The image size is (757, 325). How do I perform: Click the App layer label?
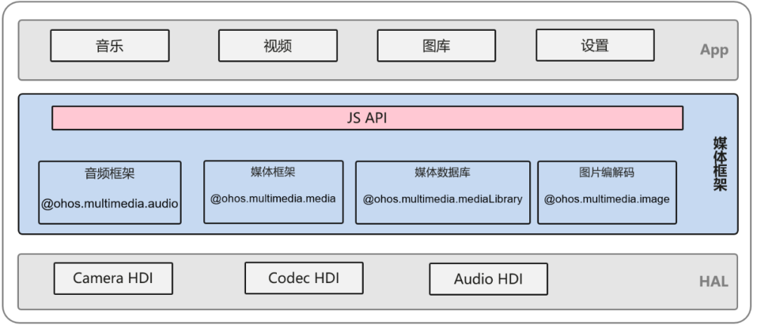point(714,50)
